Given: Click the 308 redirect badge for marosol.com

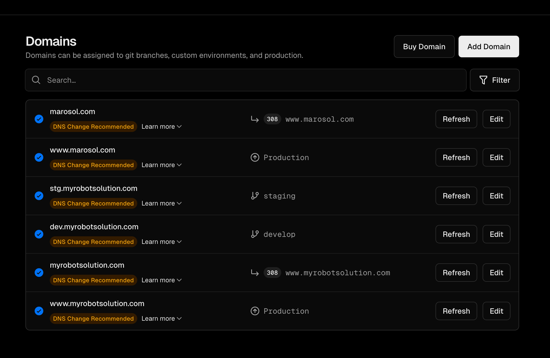Looking at the screenshot, I should [x=272, y=119].
